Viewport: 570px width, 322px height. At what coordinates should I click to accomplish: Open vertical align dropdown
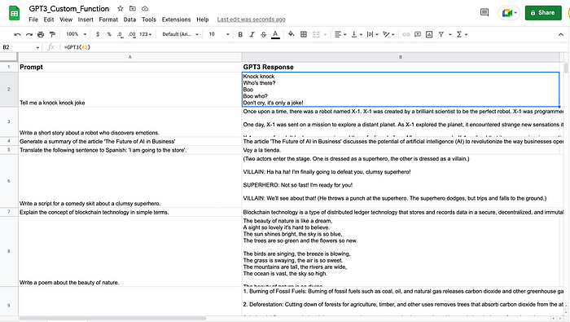[357, 34]
